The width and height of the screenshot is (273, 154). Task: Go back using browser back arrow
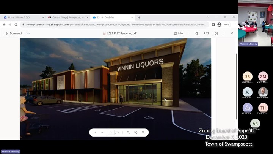(x=4, y=25)
